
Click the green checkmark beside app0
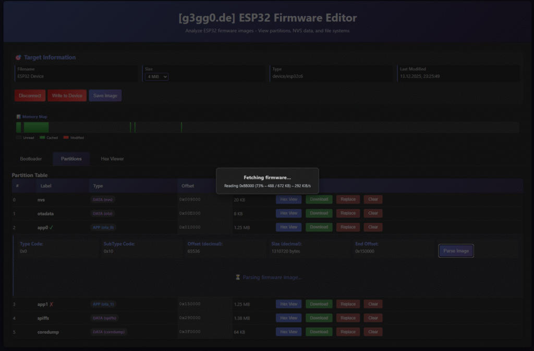(x=51, y=227)
